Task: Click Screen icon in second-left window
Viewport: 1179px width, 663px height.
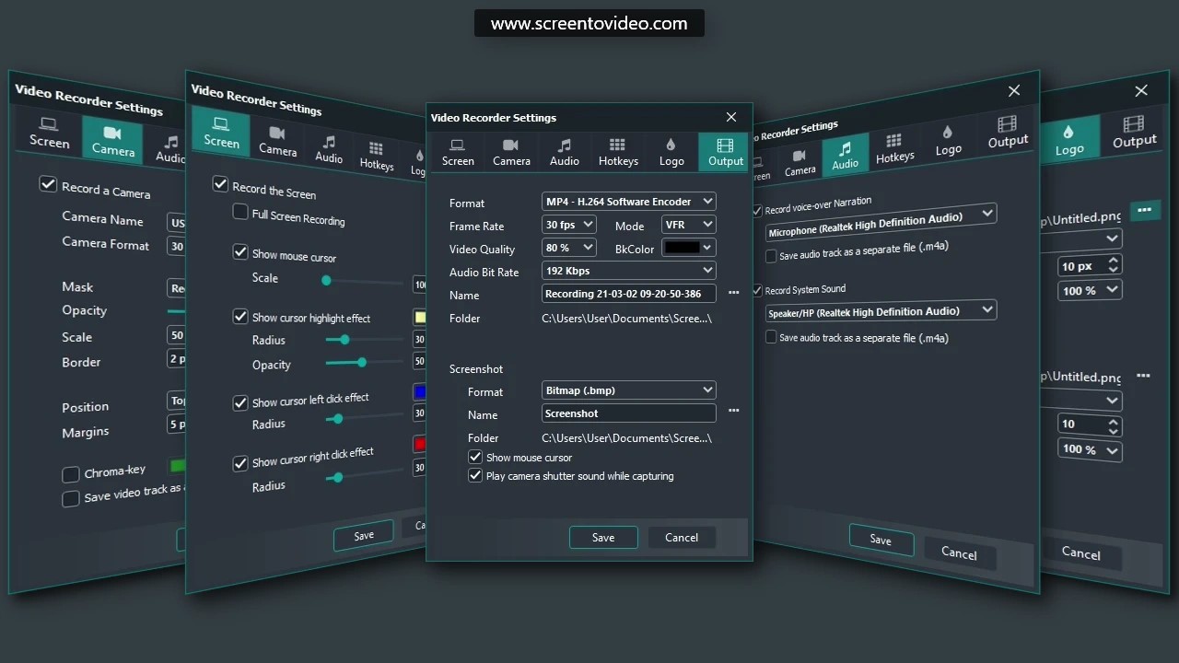Action: pos(220,124)
